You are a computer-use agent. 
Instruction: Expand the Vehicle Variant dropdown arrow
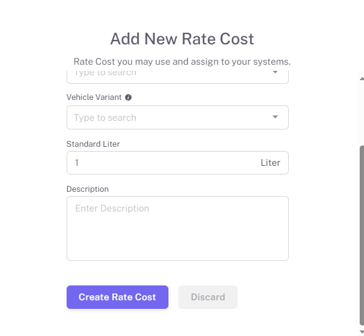tap(275, 117)
